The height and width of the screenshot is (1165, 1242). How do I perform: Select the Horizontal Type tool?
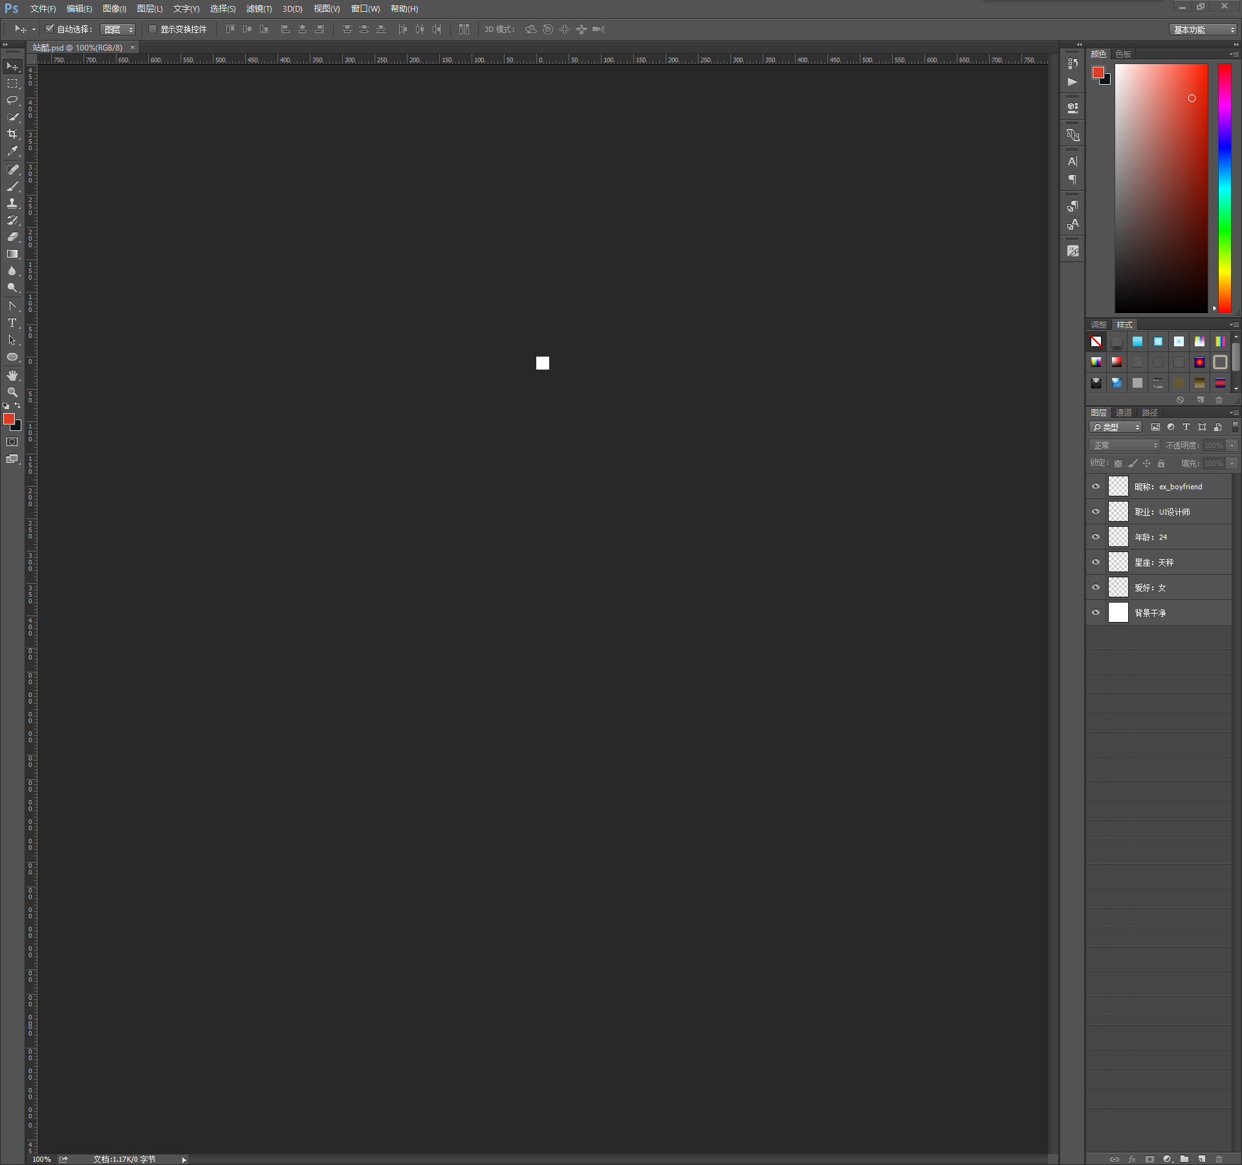point(12,323)
